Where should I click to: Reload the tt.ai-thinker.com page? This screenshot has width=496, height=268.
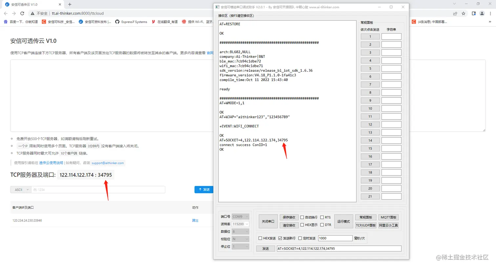tap(22, 13)
